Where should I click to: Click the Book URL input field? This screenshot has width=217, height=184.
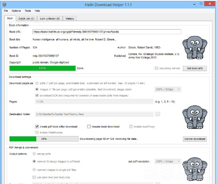coord(107,32)
